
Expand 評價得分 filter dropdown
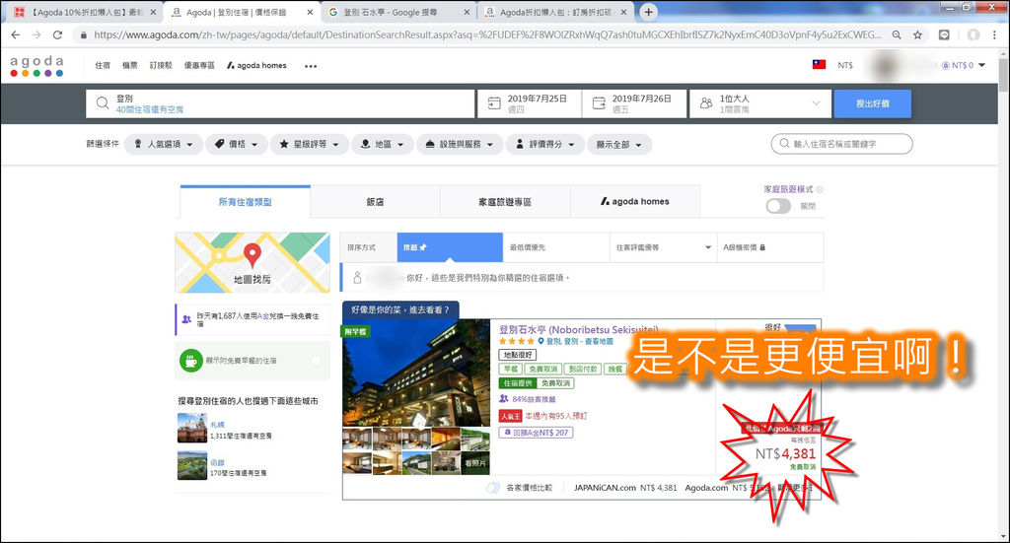(x=544, y=144)
